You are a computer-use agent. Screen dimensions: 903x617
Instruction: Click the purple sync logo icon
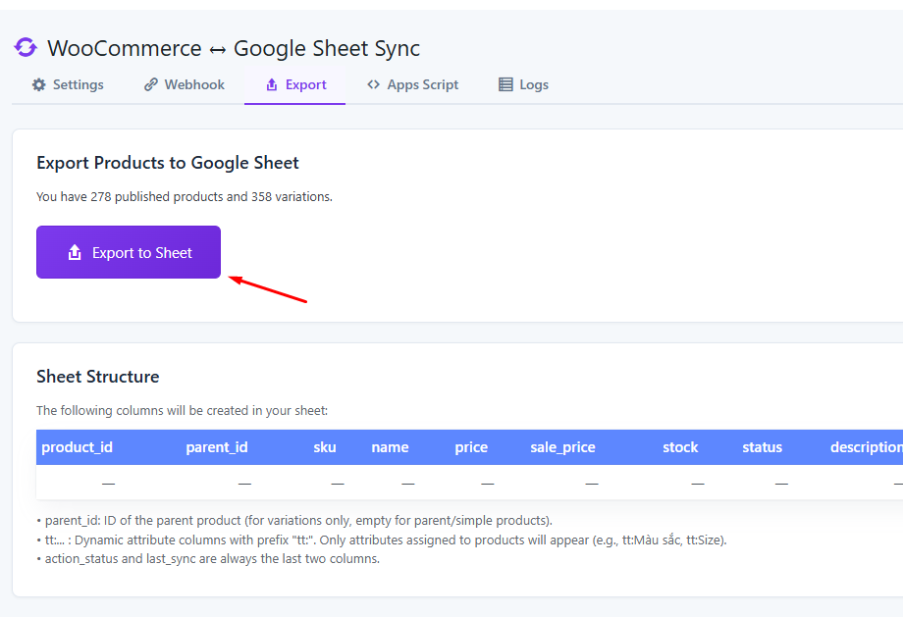tap(26, 48)
